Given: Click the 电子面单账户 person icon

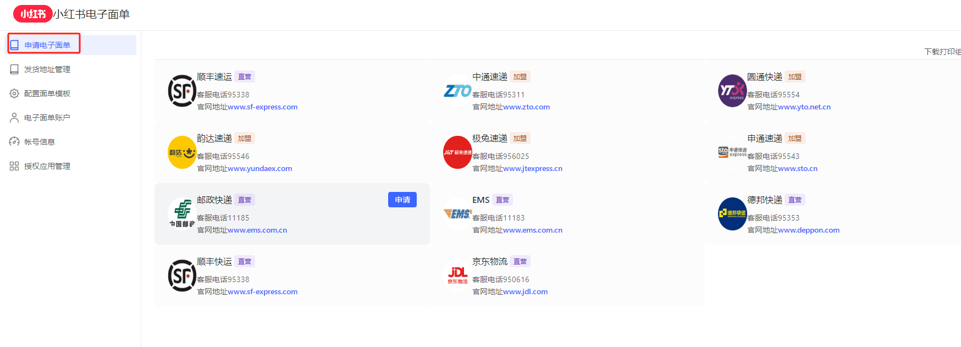Looking at the screenshot, I should (x=14, y=118).
